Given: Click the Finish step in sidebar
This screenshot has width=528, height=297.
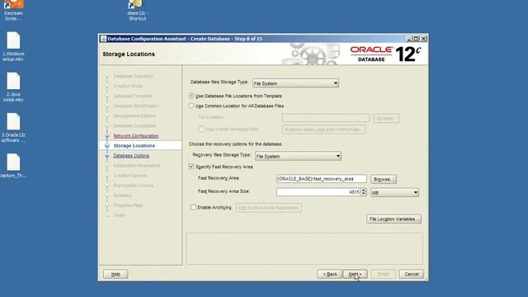Looking at the screenshot, I should pos(119,215).
